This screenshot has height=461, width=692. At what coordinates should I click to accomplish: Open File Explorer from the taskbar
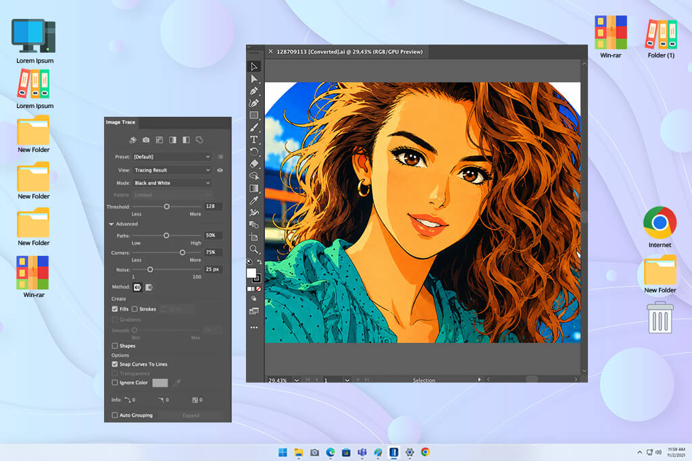[x=299, y=452]
